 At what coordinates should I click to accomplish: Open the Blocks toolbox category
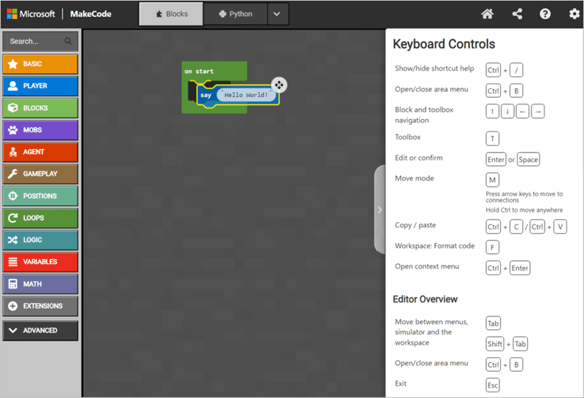tap(40, 108)
